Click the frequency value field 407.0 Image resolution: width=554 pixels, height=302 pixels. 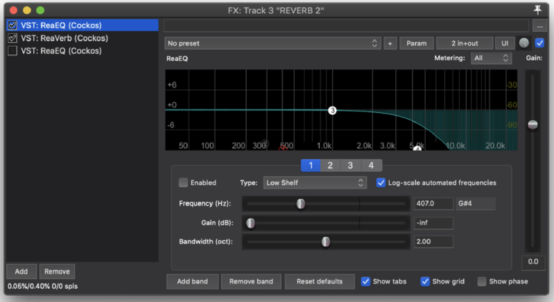pyautogui.click(x=434, y=204)
